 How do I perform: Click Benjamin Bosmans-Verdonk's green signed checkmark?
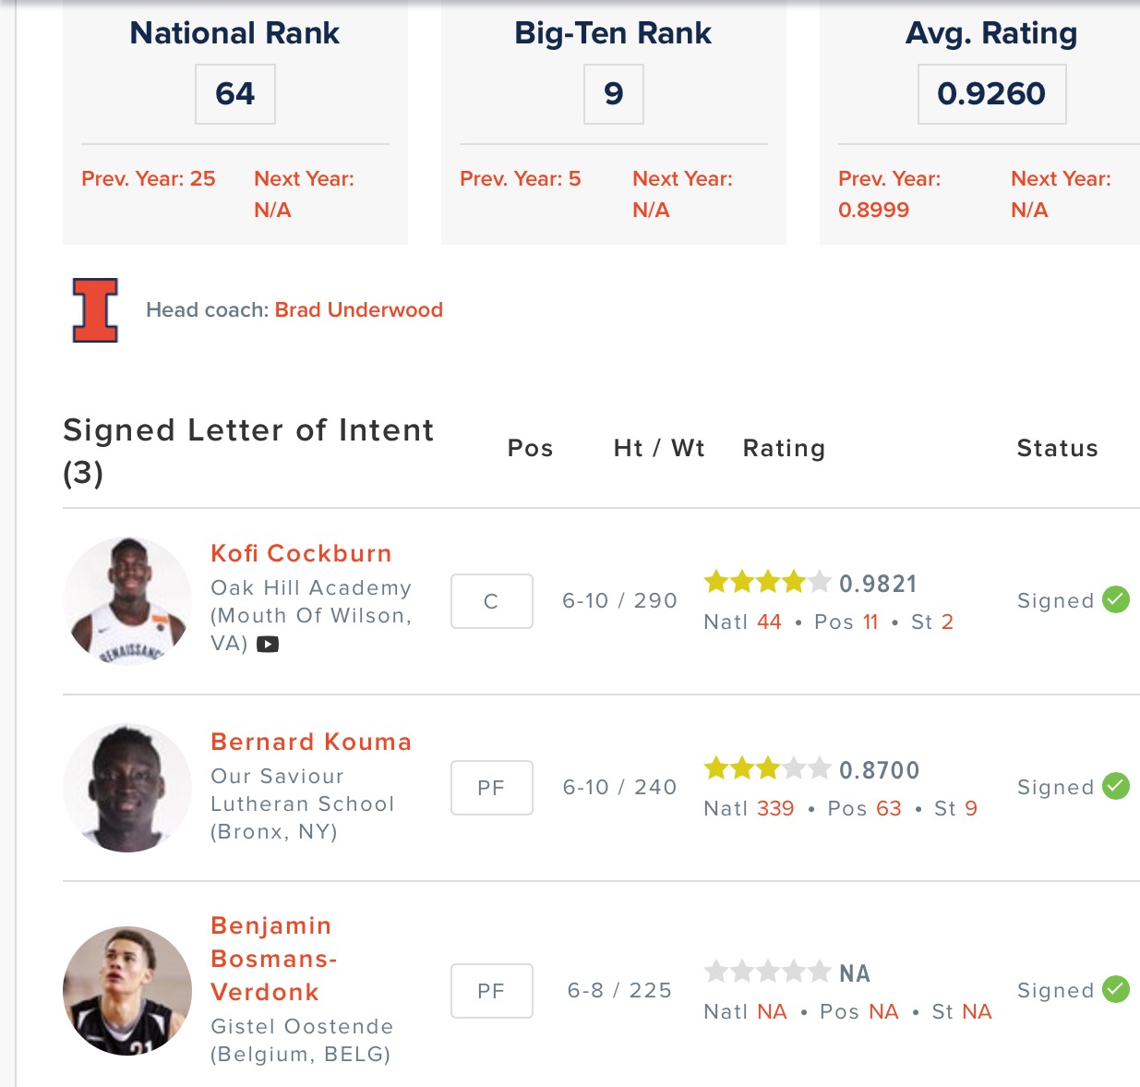[x=1116, y=989]
